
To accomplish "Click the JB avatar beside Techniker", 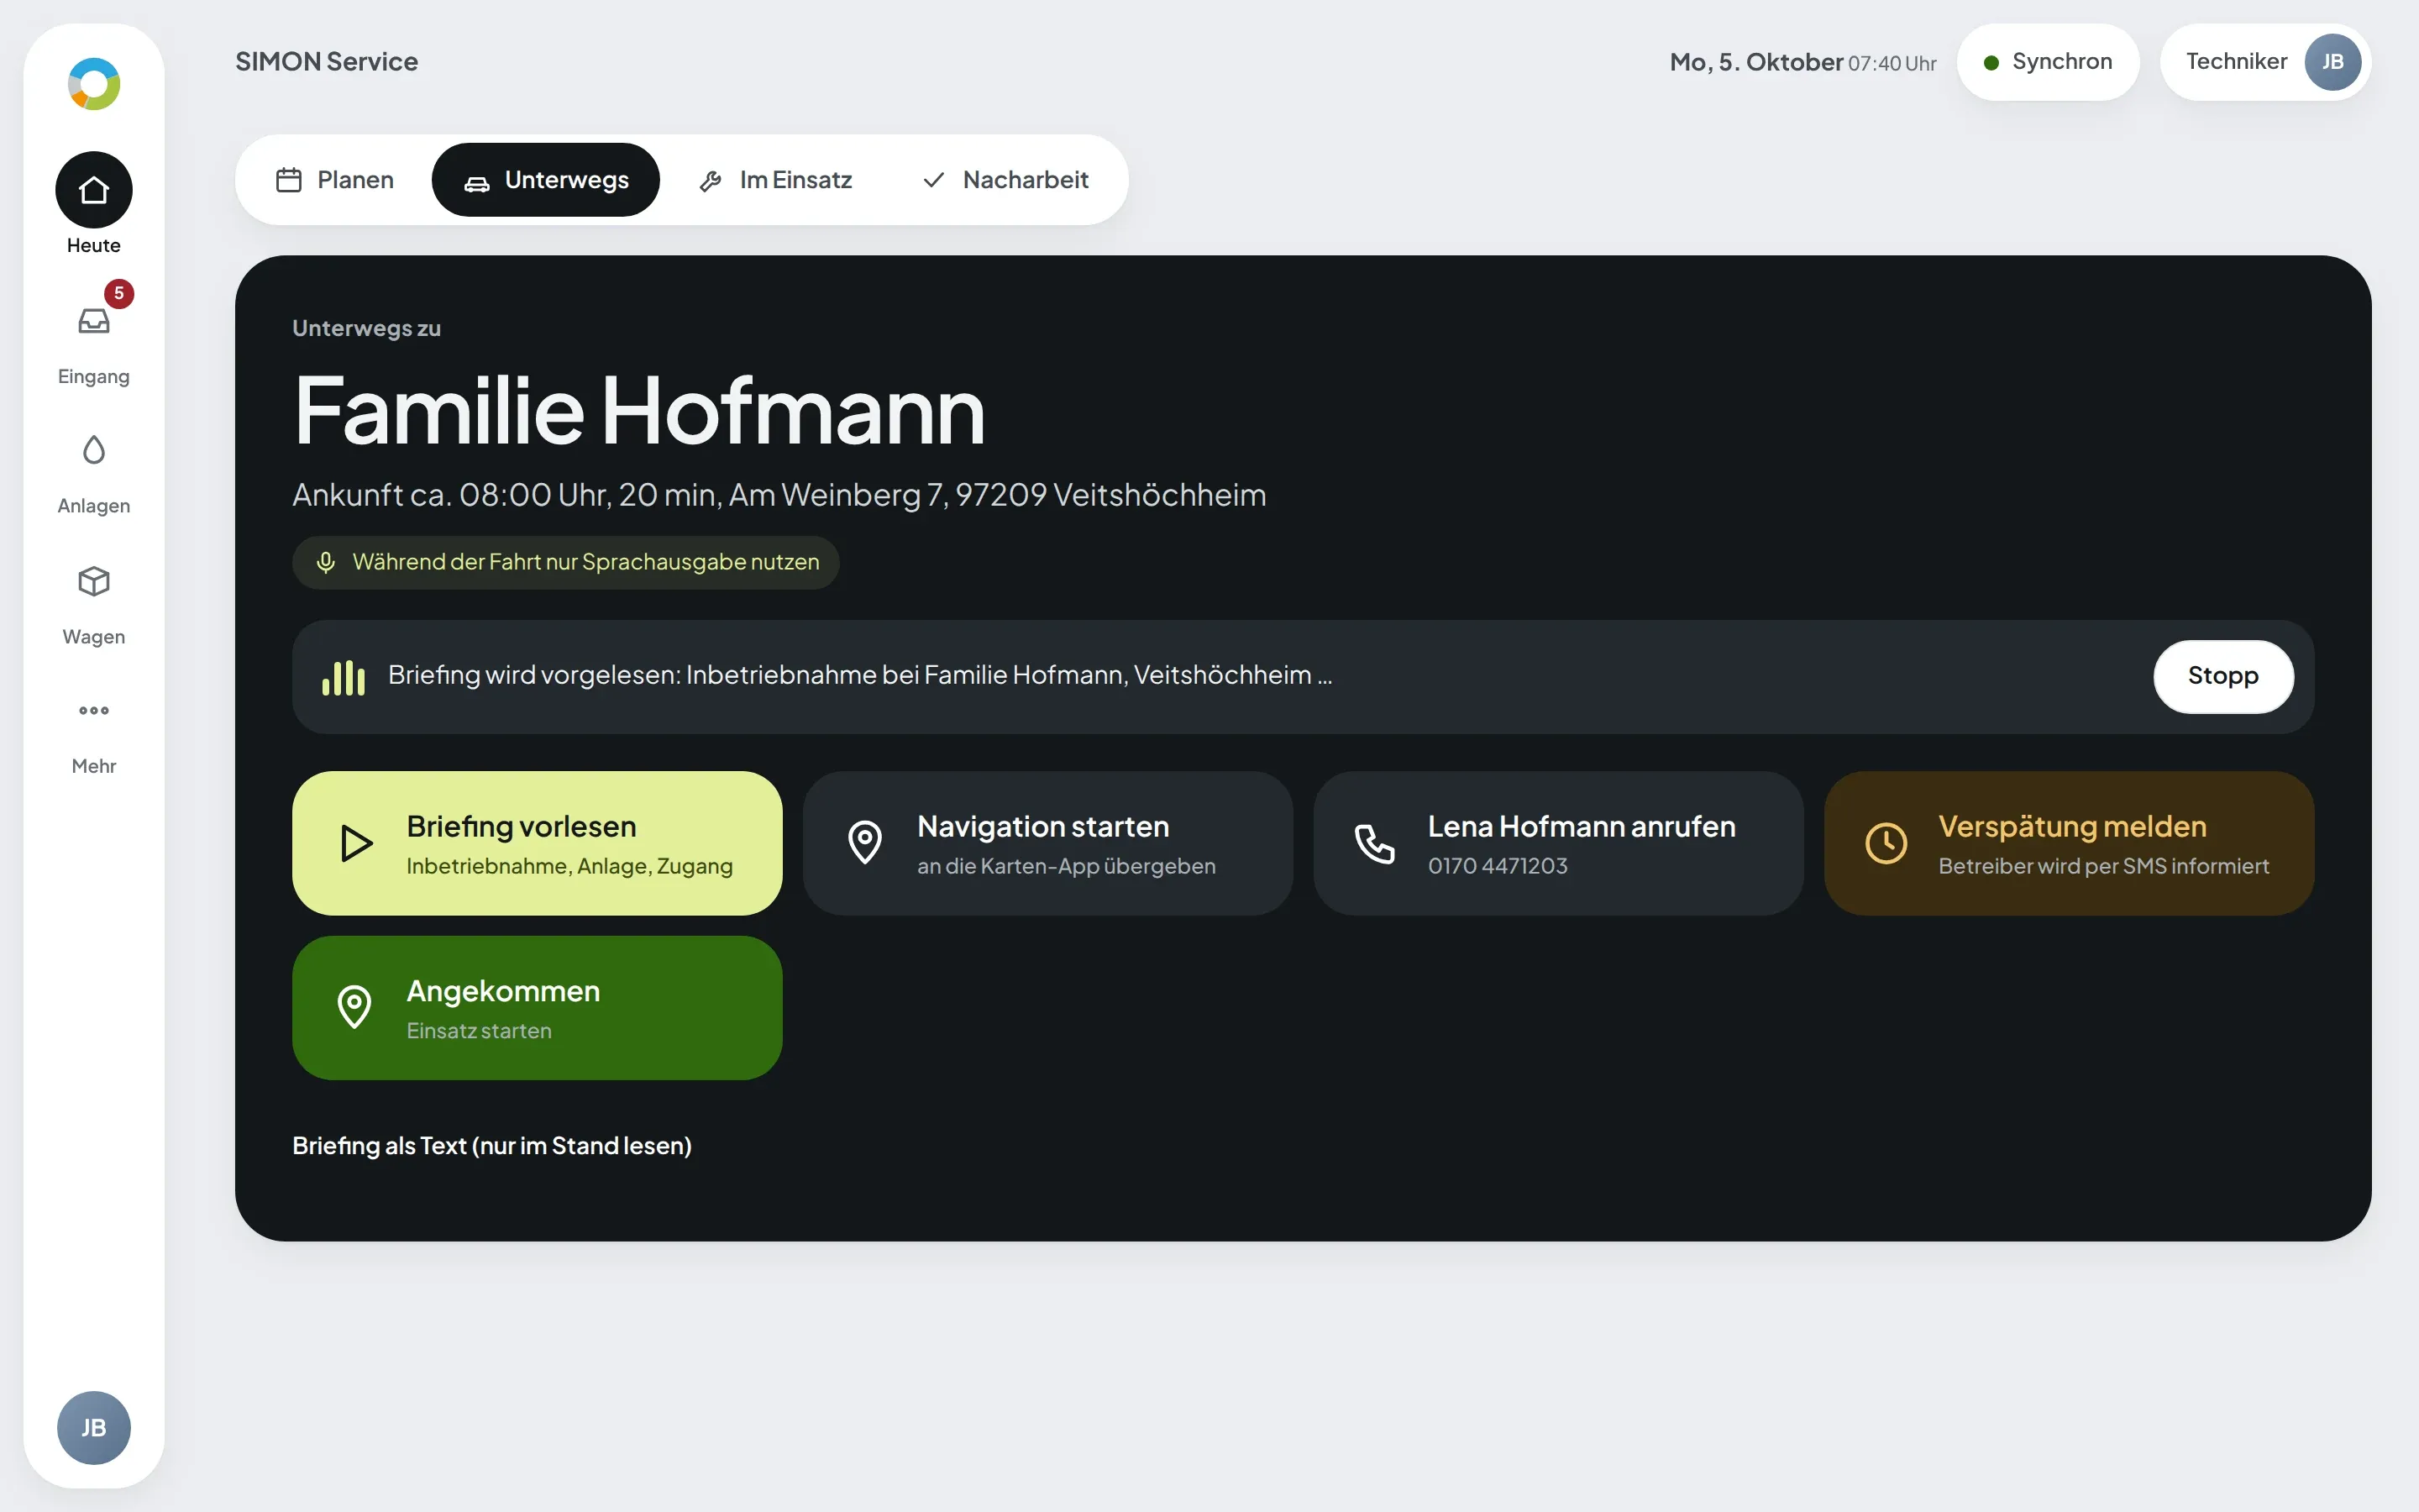I will click(x=2332, y=62).
